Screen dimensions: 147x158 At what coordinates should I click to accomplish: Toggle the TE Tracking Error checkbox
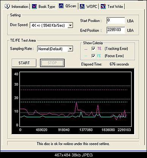click(x=93, y=48)
